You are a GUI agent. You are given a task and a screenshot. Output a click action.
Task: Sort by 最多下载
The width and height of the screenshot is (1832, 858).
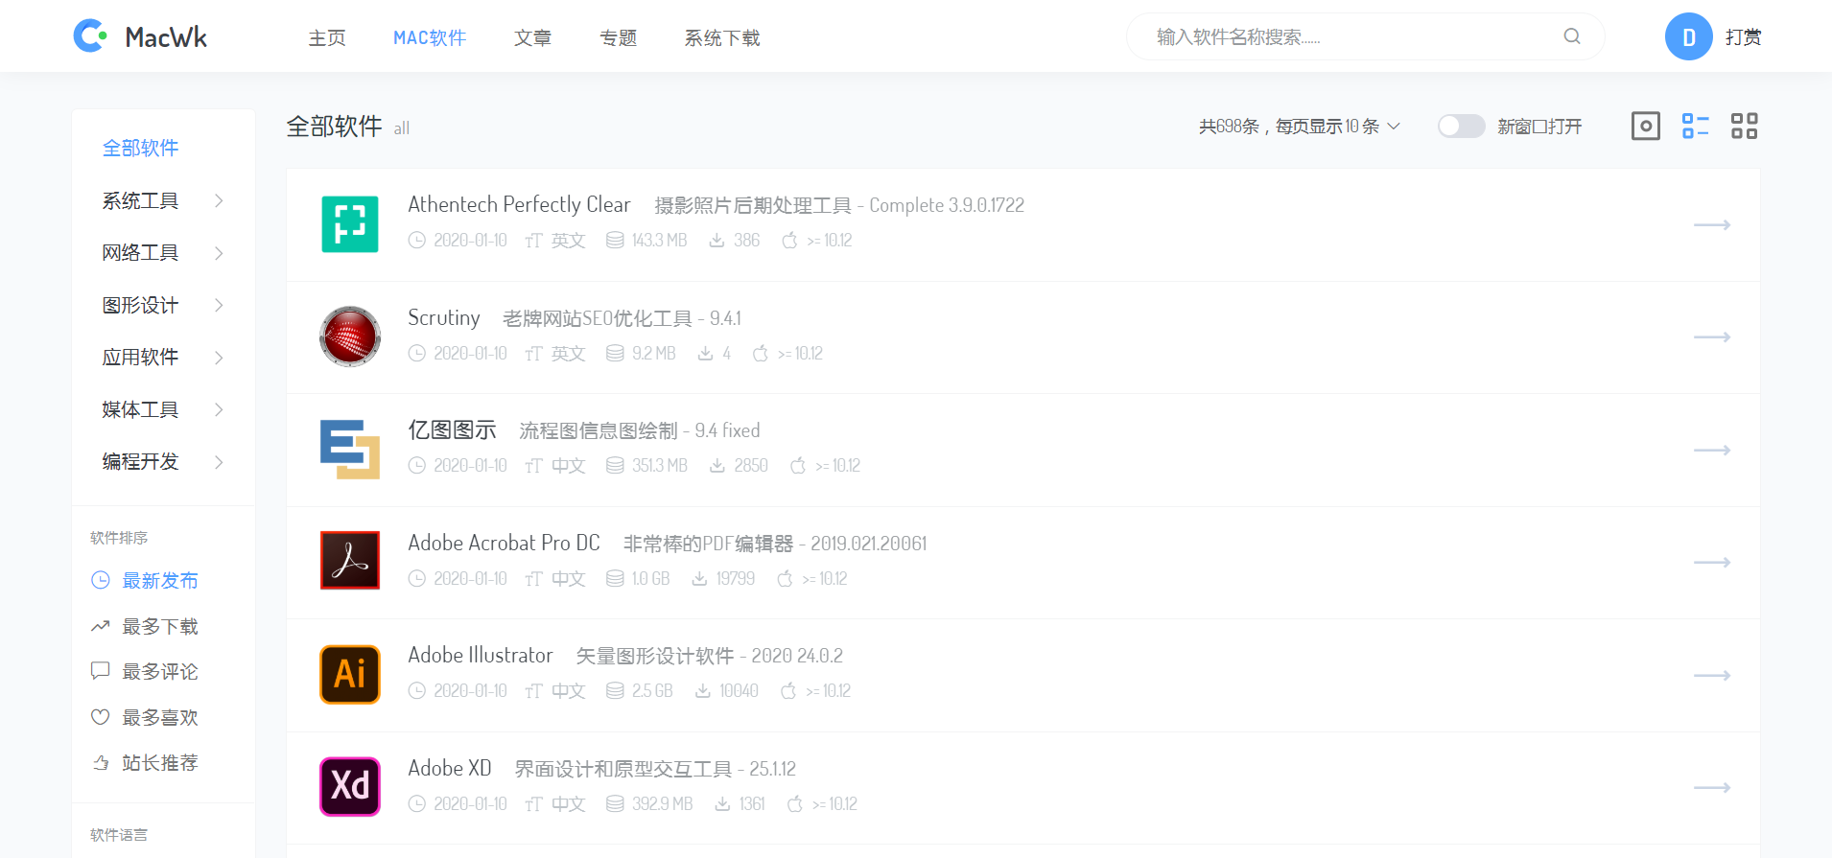pyautogui.click(x=160, y=626)
